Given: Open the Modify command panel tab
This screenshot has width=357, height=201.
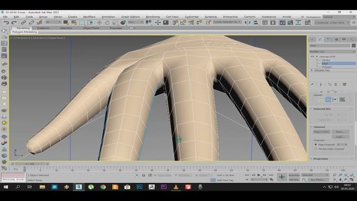Looking at the screenshot, I should 320,40.
